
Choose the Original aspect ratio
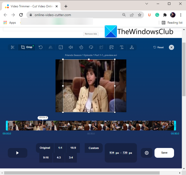click(x=45, y=148)
